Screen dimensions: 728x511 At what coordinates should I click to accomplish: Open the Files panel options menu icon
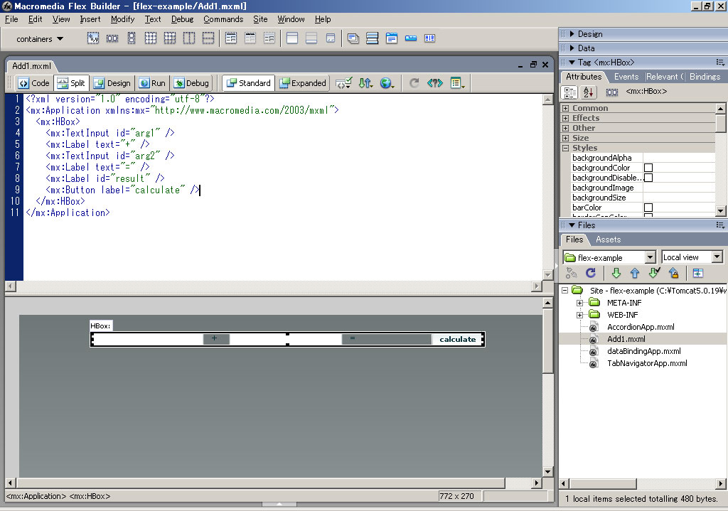pos(720,225)
